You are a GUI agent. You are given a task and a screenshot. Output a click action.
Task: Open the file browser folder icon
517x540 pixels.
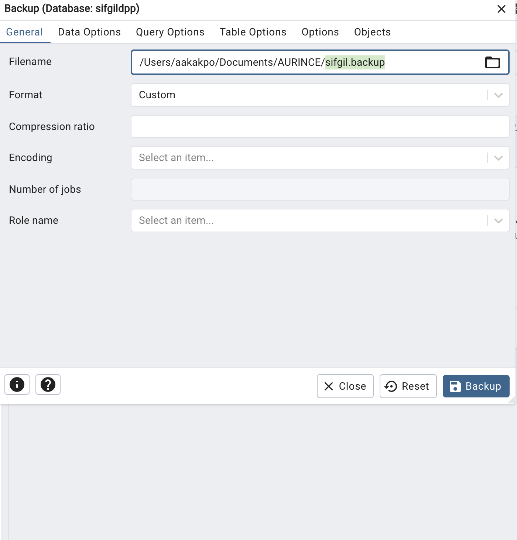coord(492,62)
